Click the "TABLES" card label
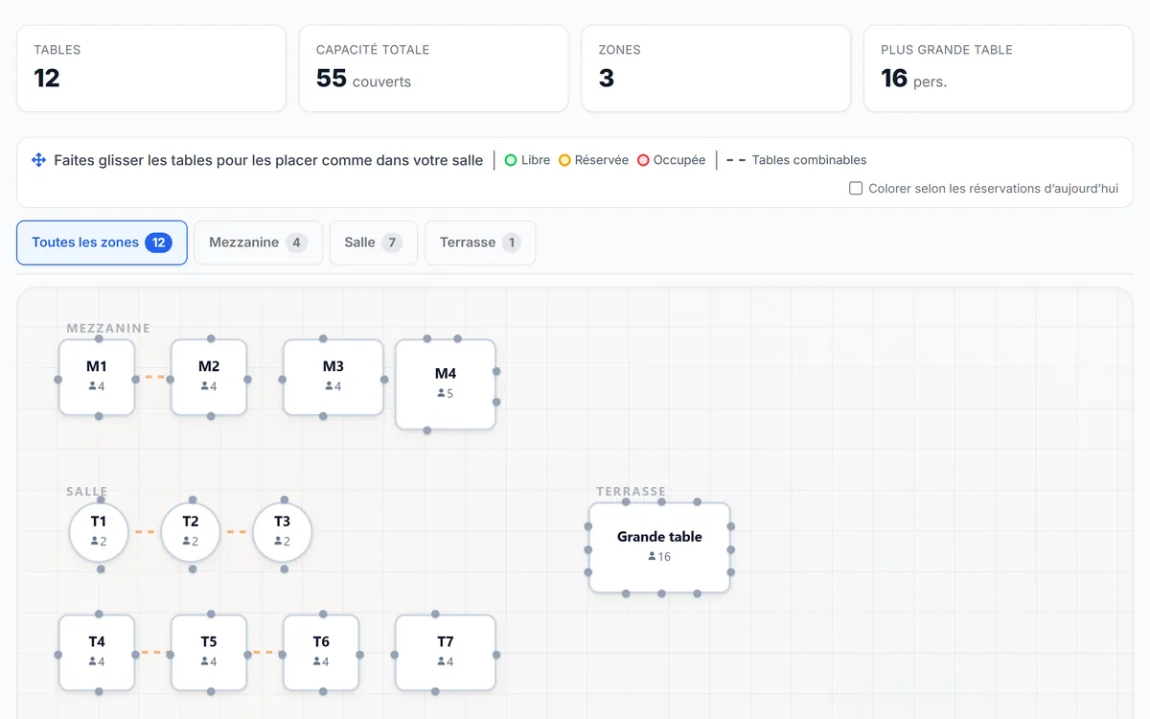This screenshot has width=1150, height=719. [x=57, y=50]
